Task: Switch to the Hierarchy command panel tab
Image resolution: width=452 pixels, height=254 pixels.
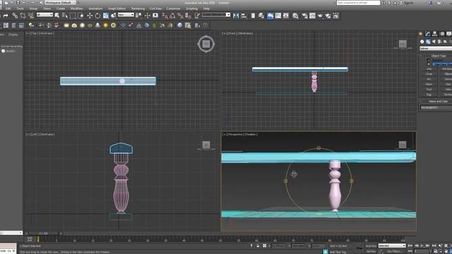Action: pos(435,34)
